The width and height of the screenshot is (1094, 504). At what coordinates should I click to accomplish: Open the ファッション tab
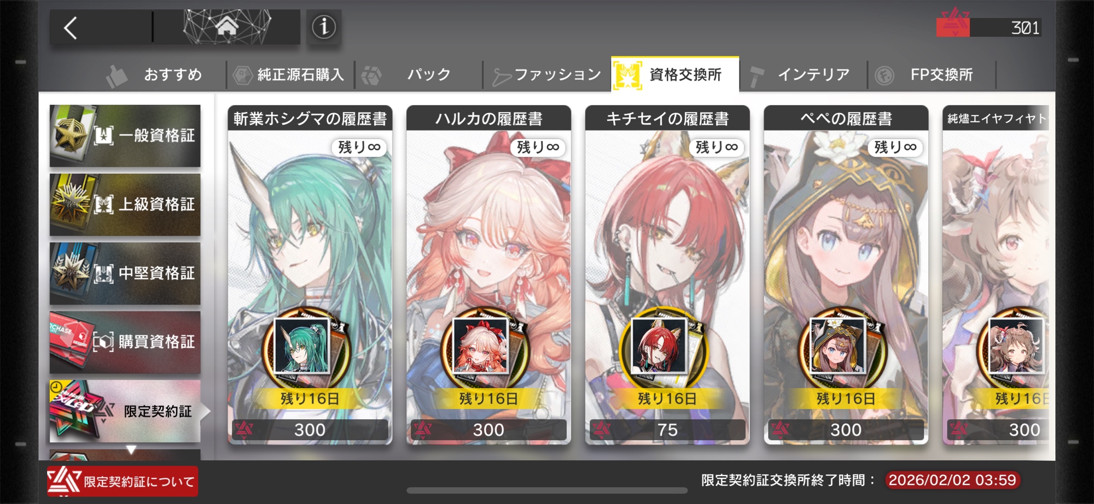(547, 74)
